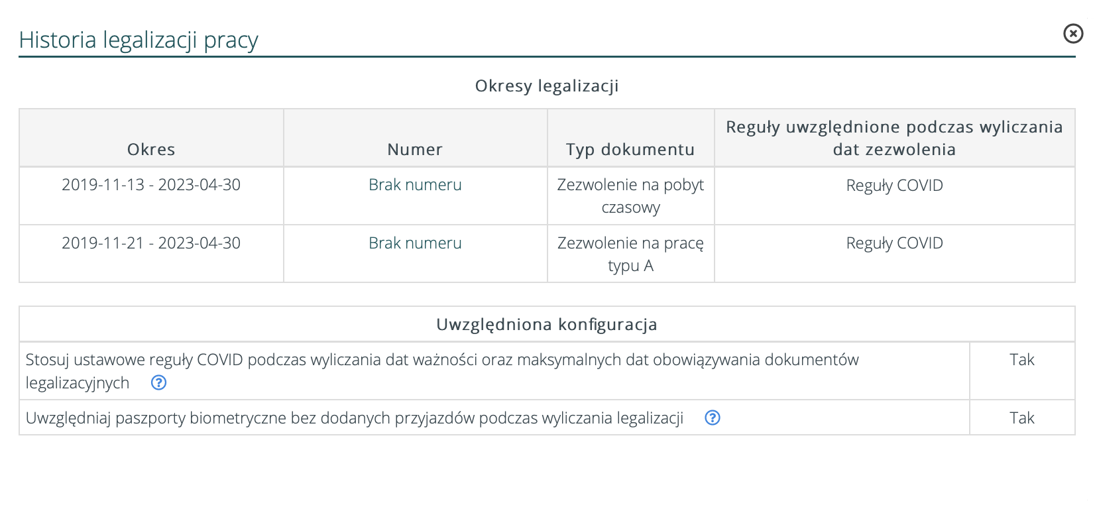Click help icon beside biometric passports setting

pyautogui.click(x=712, y=418)
